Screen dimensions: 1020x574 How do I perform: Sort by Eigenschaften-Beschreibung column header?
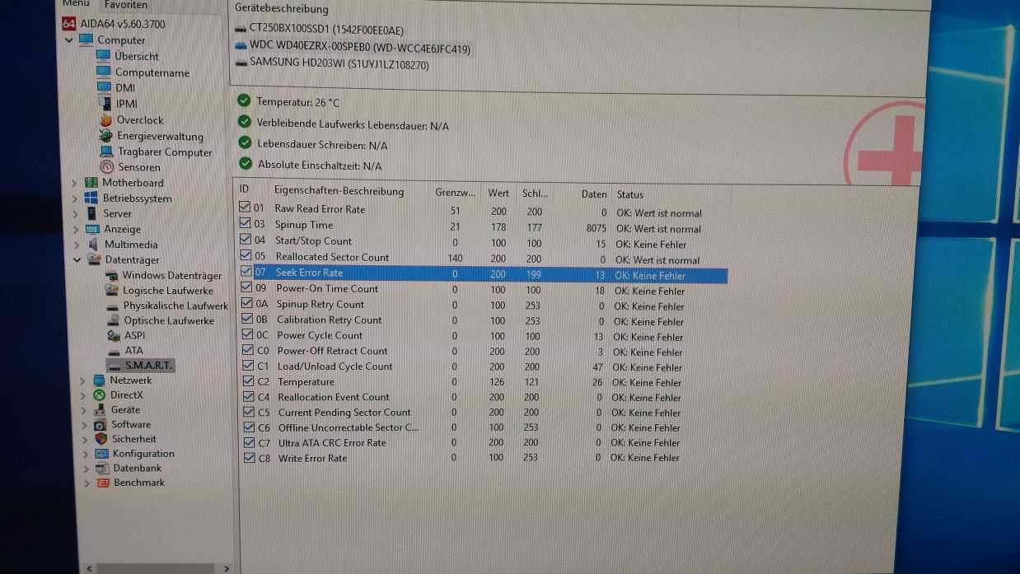click(339, 191)
